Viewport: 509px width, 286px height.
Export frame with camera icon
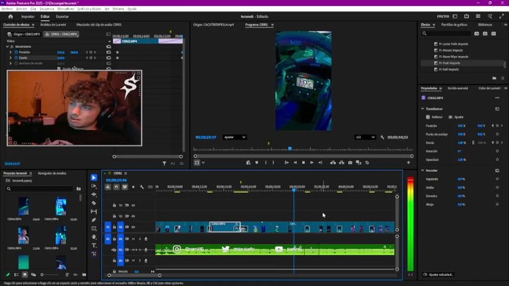pos(350,162)
